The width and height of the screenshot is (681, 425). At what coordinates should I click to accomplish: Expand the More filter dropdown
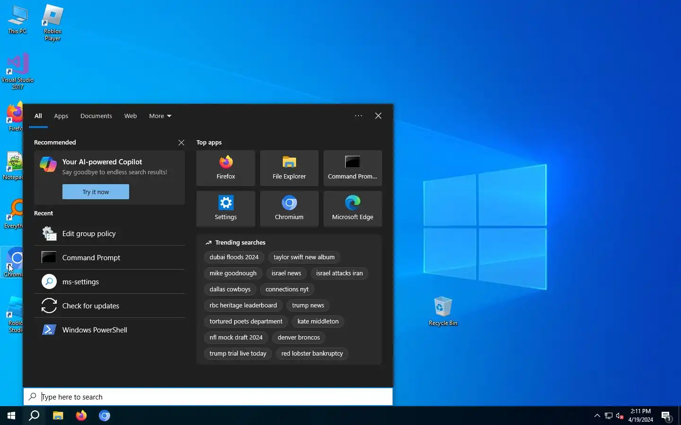click(160, 116)
